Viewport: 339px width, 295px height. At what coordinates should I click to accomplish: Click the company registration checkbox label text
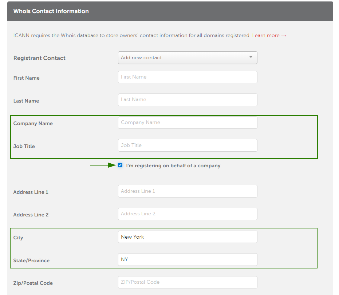173,166
